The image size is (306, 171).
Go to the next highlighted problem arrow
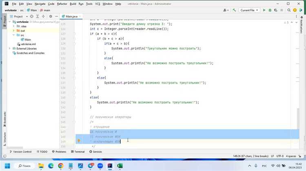pos(297,22)
